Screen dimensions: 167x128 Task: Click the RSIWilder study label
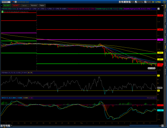click(11, 73)
